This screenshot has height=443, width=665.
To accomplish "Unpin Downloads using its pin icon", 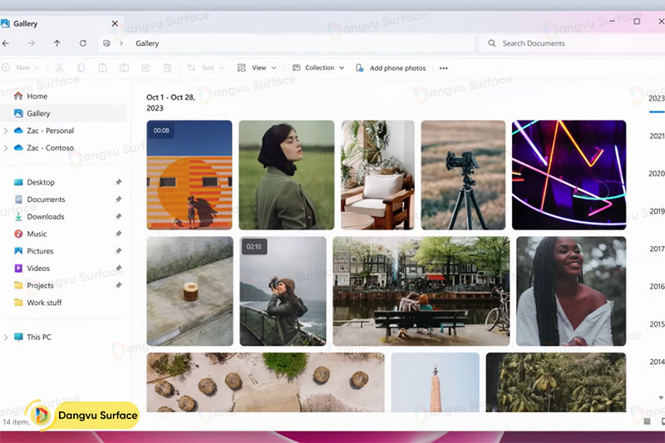I will pyautogui.click(x=118, y=217).
